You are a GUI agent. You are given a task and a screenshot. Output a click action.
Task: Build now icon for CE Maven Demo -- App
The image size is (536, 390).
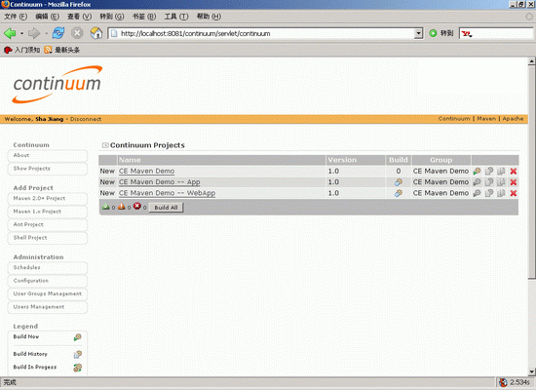click(477, 182)
